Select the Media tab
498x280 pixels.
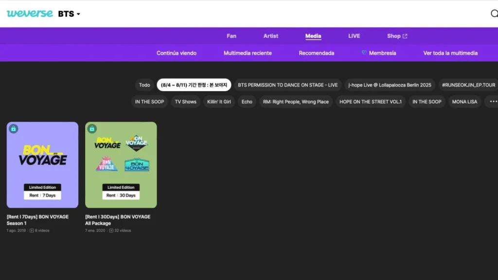(313, 36)
